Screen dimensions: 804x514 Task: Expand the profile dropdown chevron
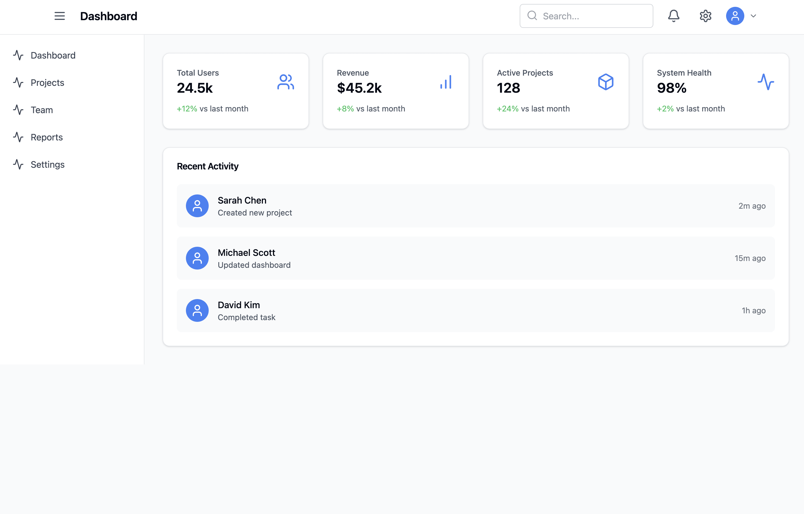click(753, 16)
